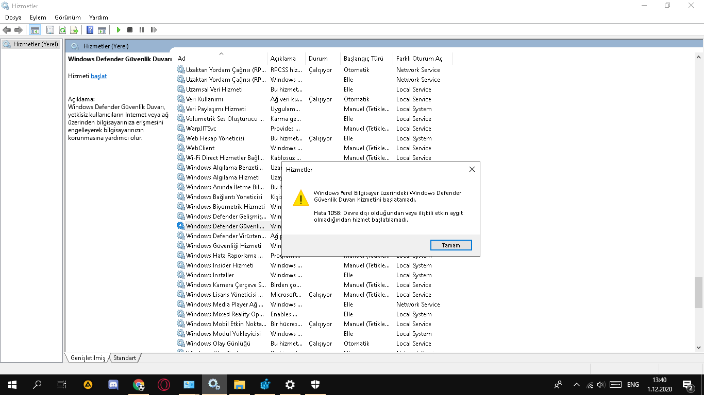Click the vertical scrollbar thumb in services list
The height and width of the screenshot is (395, 704).
(x=698, y=292)
